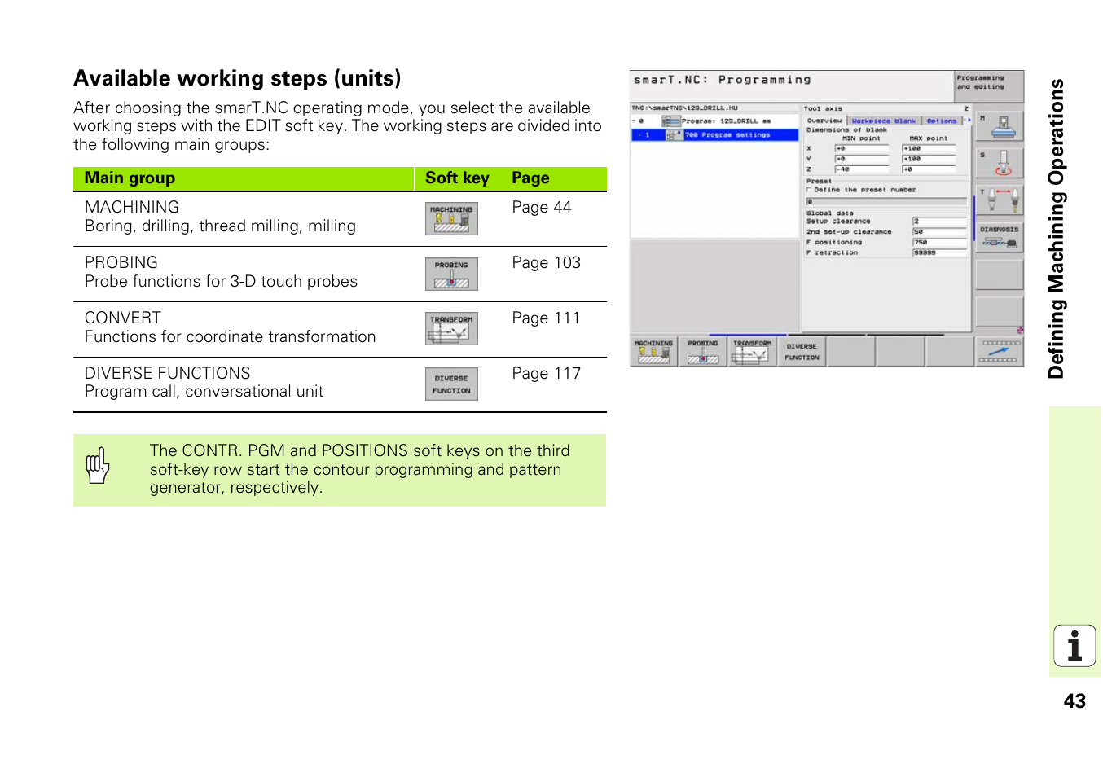Select MACHINING soft key in screen's bottom row
Screen dimensions: 1103x777
coord(653,352)
